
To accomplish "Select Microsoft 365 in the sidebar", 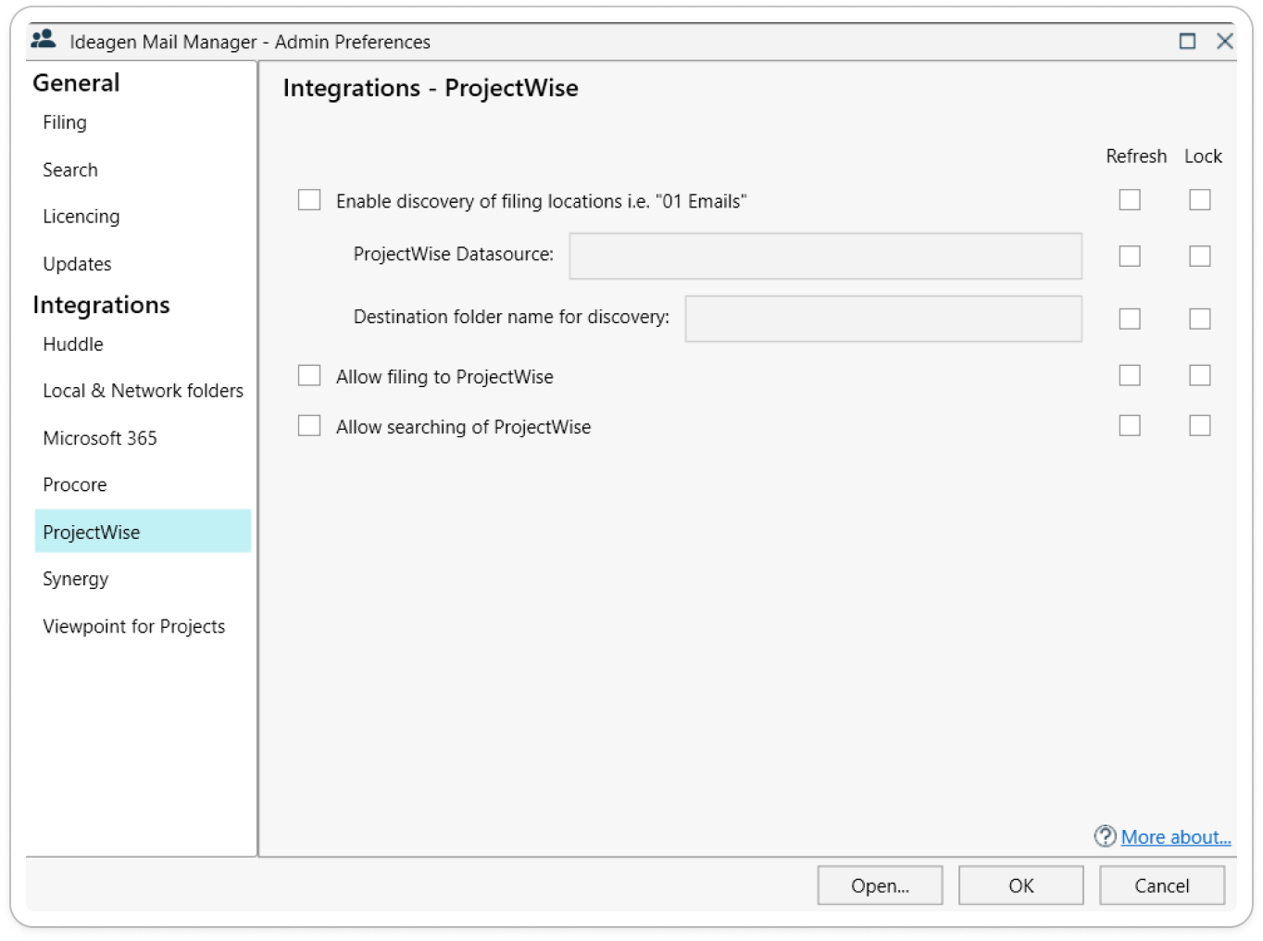I will click(x=100, y=438).
